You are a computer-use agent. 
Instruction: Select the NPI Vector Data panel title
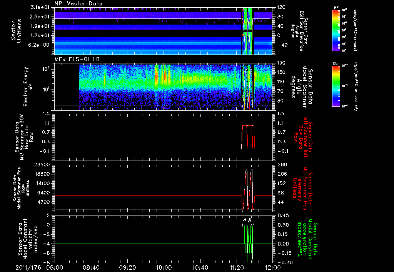(x=78, y=4)
